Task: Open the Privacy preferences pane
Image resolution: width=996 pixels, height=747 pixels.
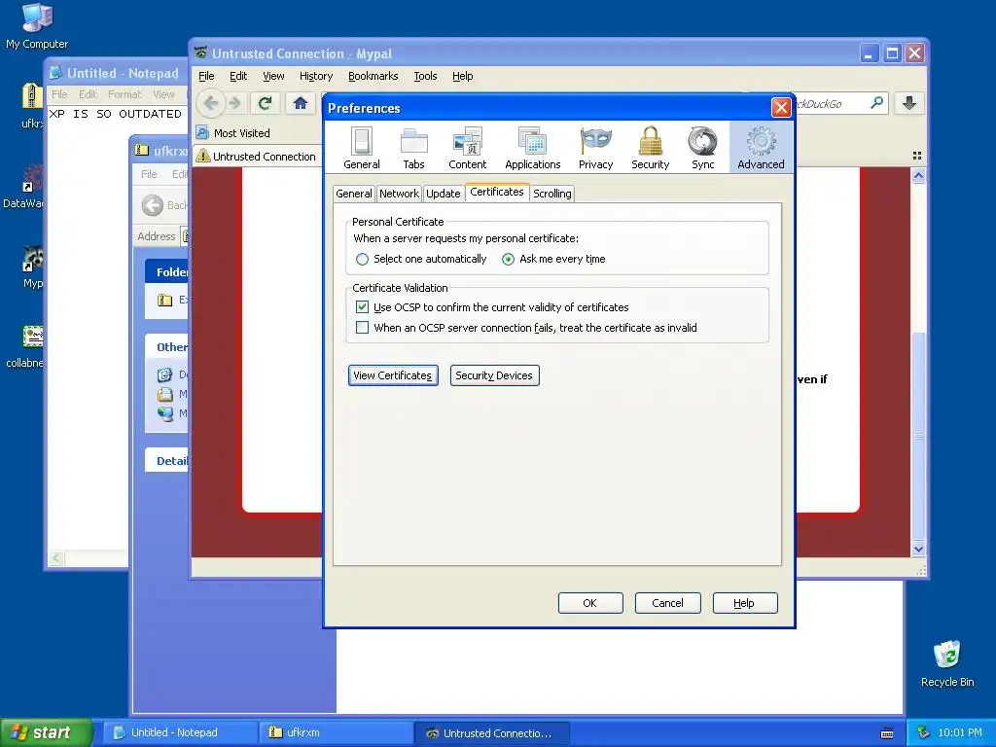Action: tap(595, 148)
